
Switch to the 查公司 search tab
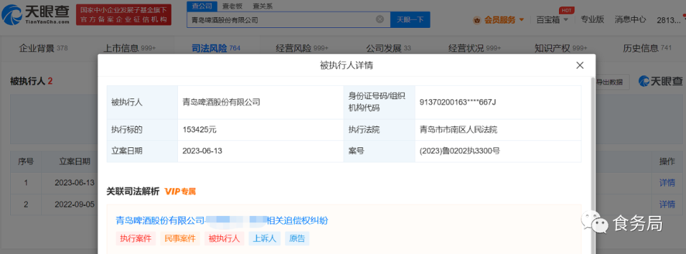(202, 6)
